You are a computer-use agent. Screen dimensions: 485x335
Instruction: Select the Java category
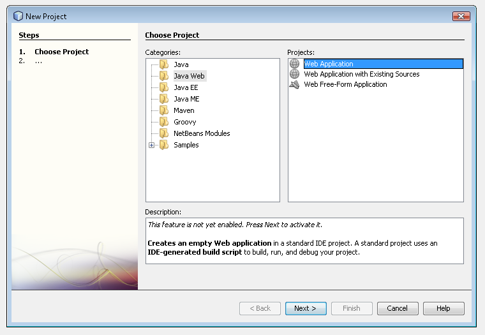[x=181, y=64]
